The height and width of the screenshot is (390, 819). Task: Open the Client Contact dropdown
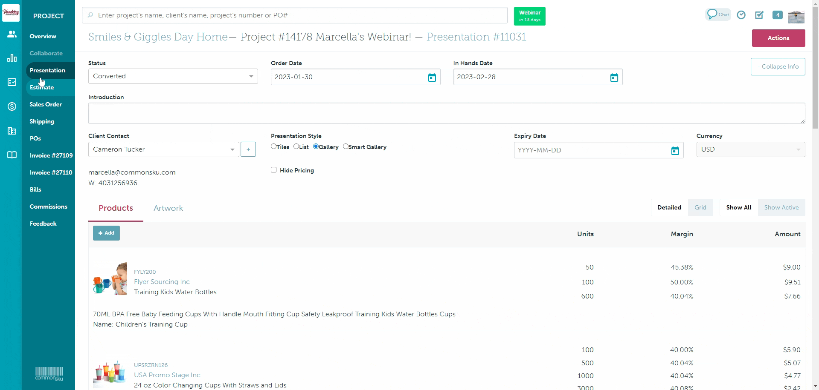[163, 149]
